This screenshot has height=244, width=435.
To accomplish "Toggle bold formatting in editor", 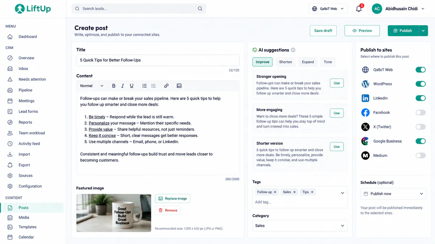I will (113, 86).
